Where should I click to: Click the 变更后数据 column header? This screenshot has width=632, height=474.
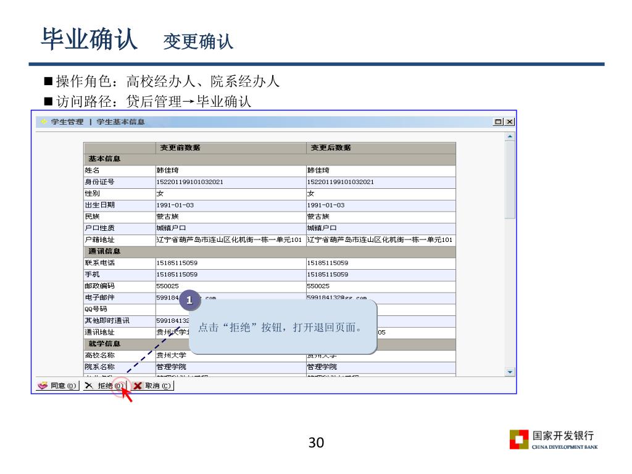click(331, 148)
